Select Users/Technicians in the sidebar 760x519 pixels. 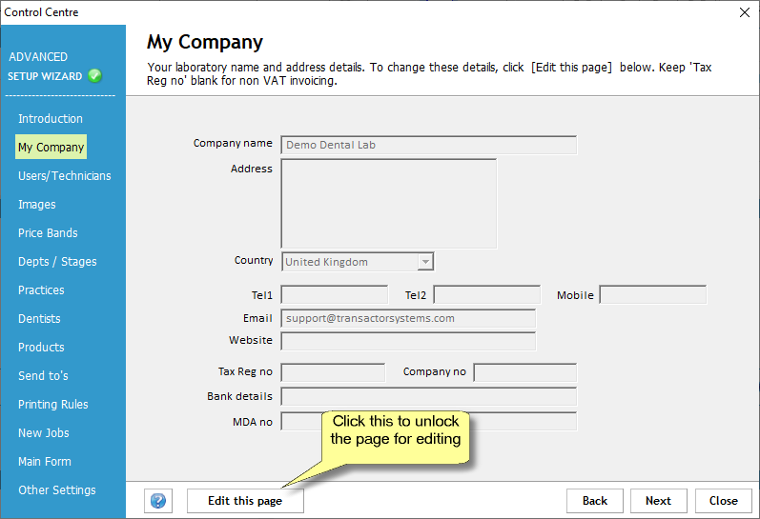tap(64, 176)
